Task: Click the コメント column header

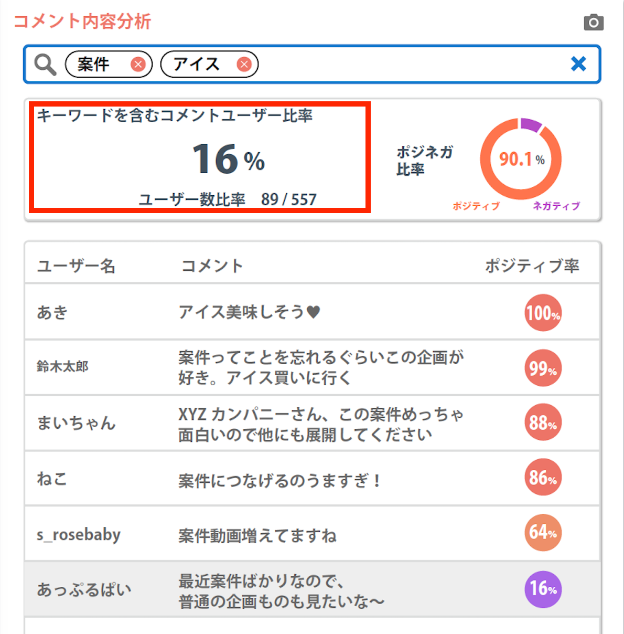Action: tap(212, 266)
